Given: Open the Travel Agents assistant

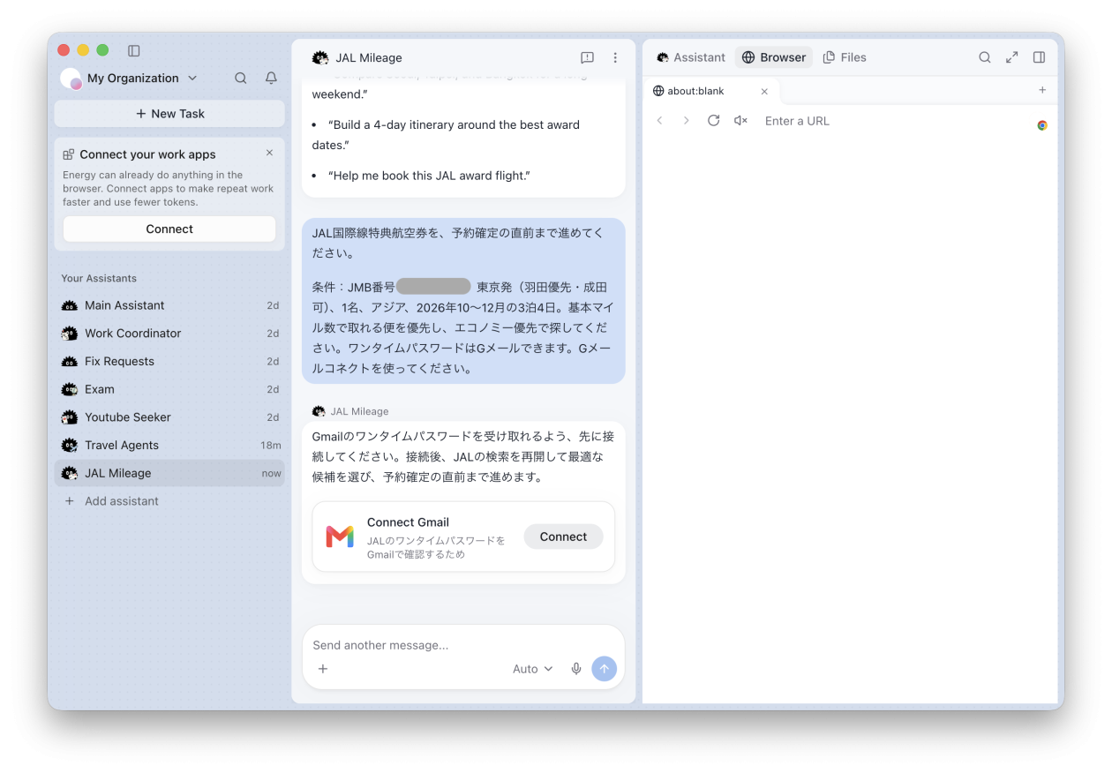Looking at the screenshot, I should [169, 446].
